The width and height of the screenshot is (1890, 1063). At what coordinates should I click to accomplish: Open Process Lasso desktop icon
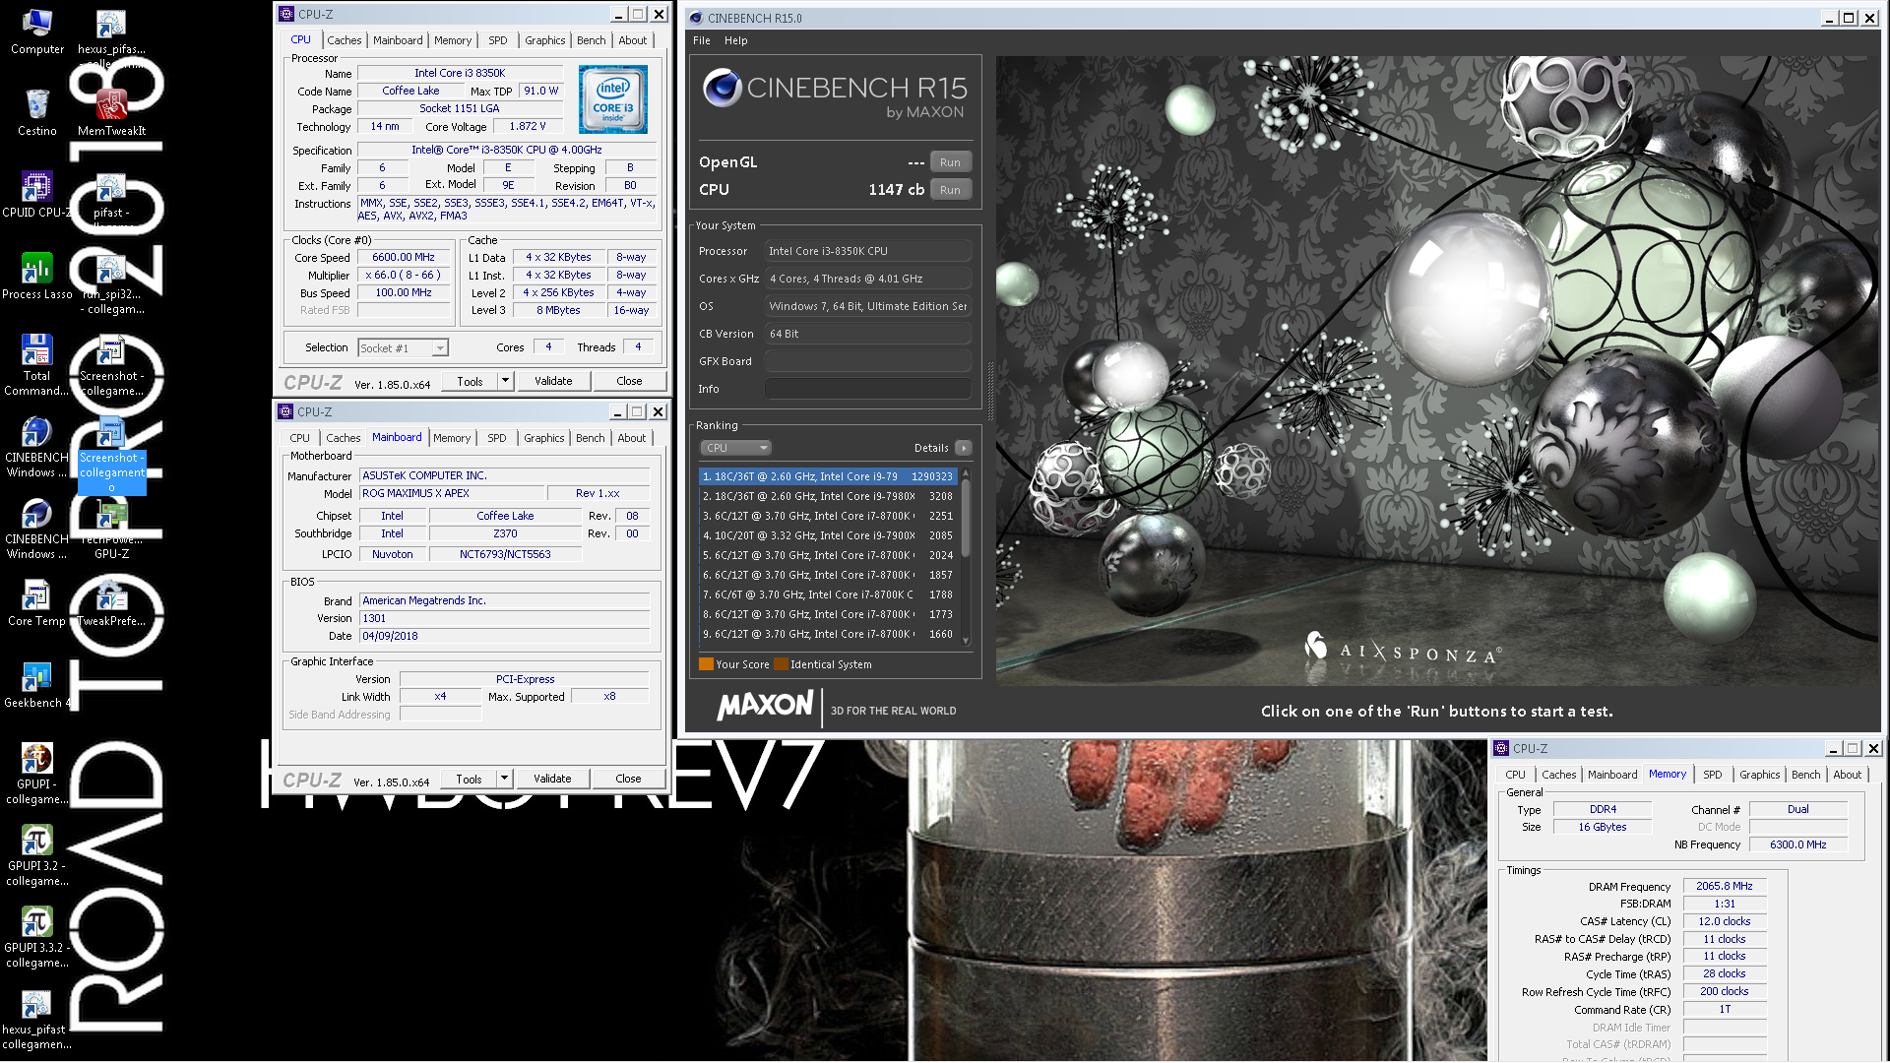pos(36,277)
